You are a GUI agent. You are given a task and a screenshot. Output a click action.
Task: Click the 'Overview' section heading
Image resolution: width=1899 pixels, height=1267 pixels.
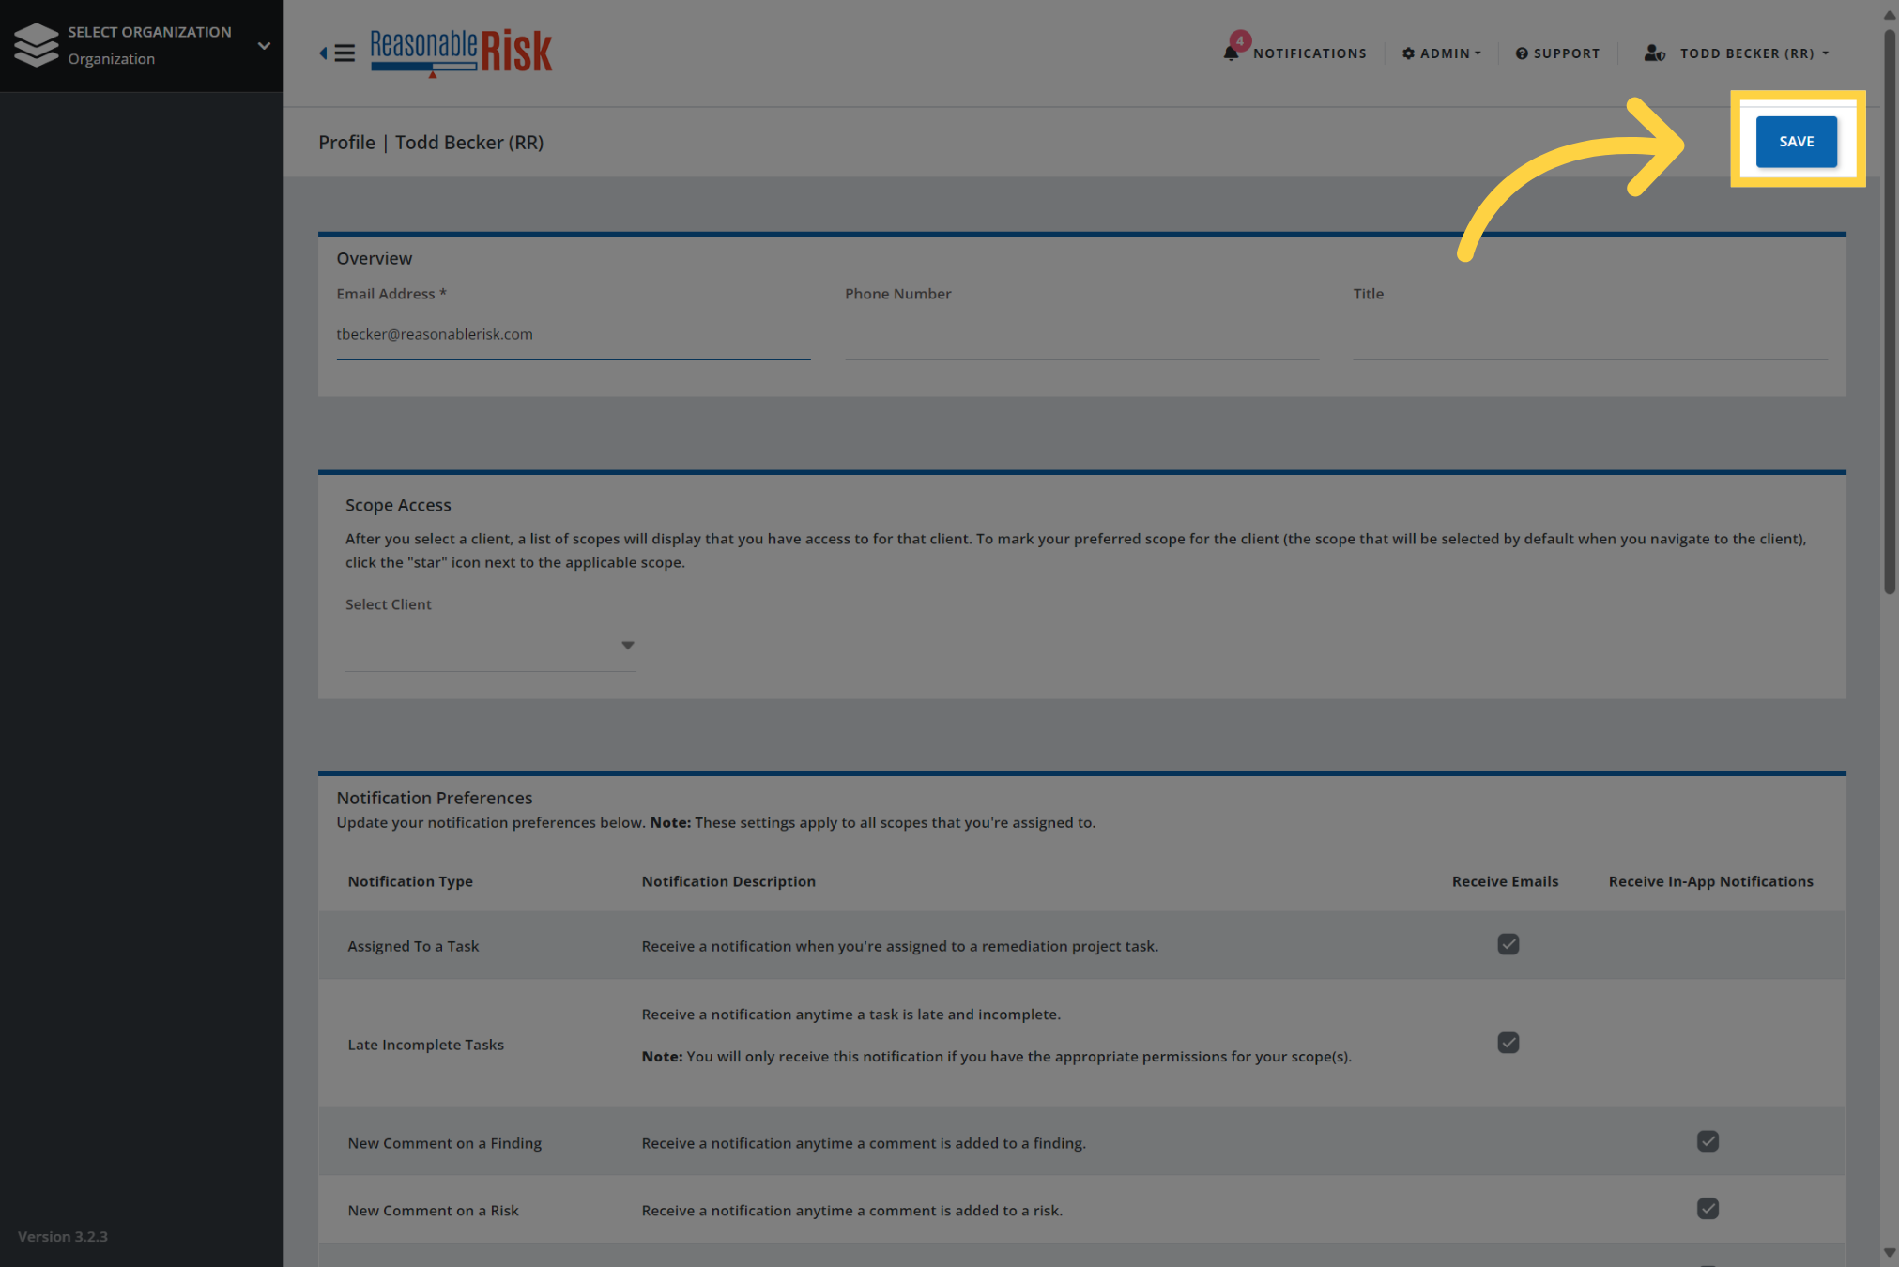coord(374,258)
